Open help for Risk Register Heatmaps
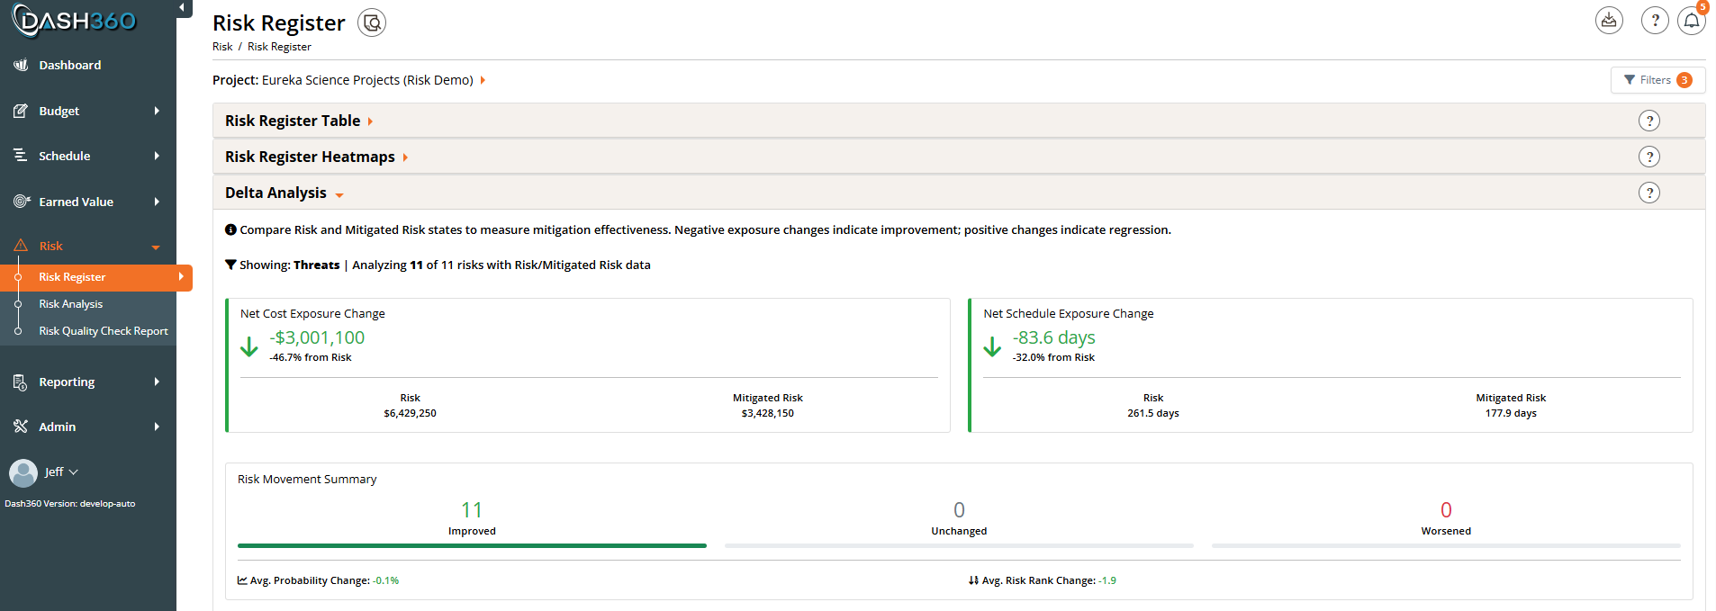This screenshot has width=1716, height=611. click(1649, 157)
